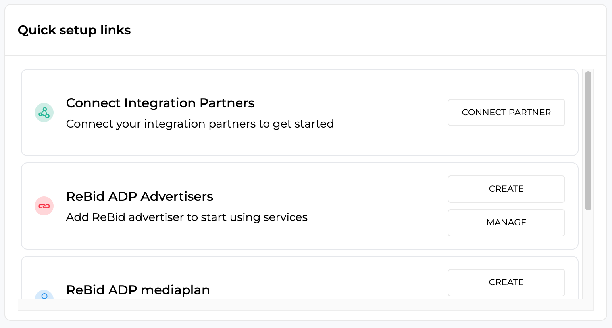612x328 pixels.
Task: Open MANAGE for ReBid ADP Advertisers
Action: click(506, 223)
